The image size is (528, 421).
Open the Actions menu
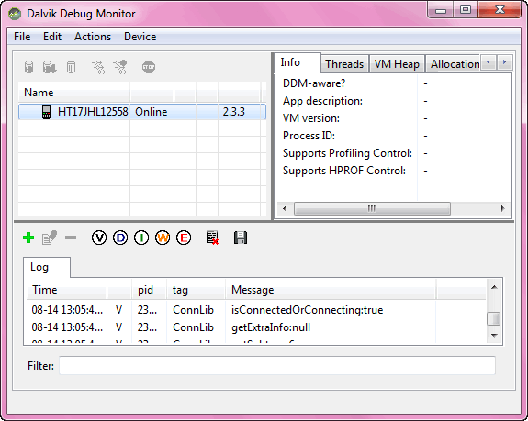[93, 37]
